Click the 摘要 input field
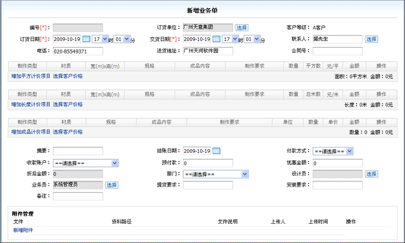Screen dimensions: 405x243 pos(78,151)
